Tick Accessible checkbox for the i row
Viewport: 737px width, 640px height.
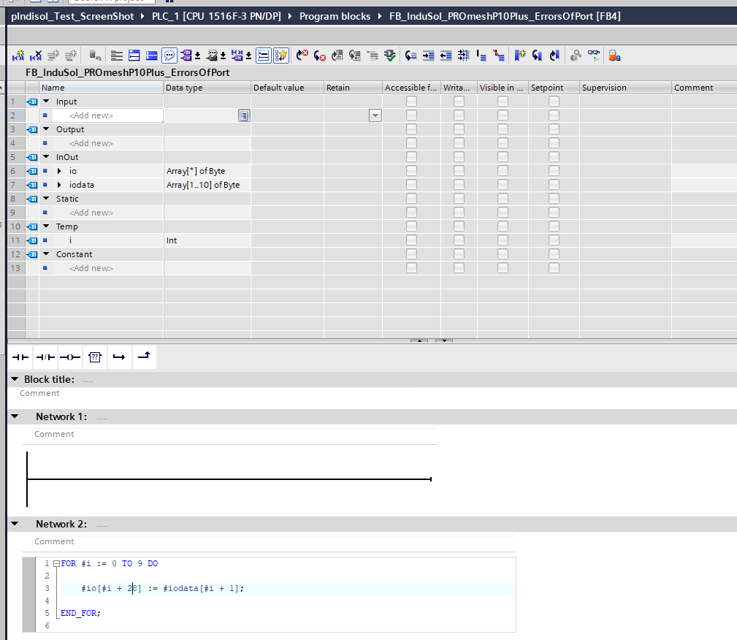pyautogui.click(x=411, y=240)
